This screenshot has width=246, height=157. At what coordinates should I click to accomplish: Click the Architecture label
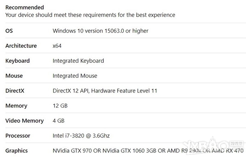(21, 46)
